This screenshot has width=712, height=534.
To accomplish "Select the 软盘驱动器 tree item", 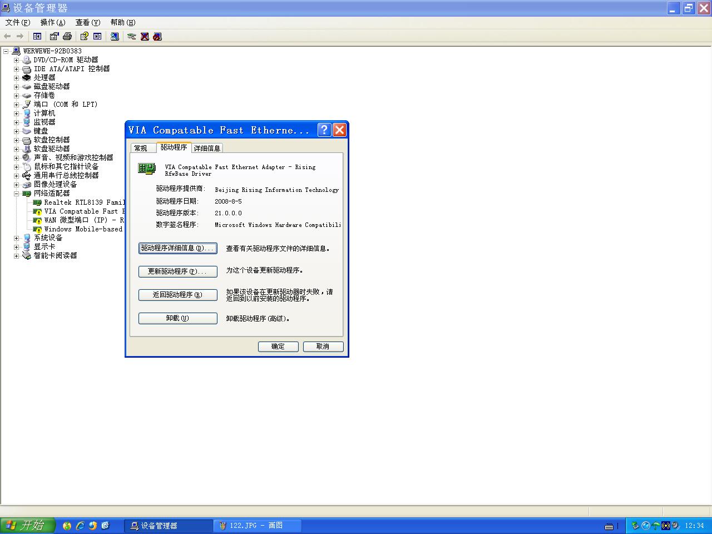I will click(x=52, y=149).
